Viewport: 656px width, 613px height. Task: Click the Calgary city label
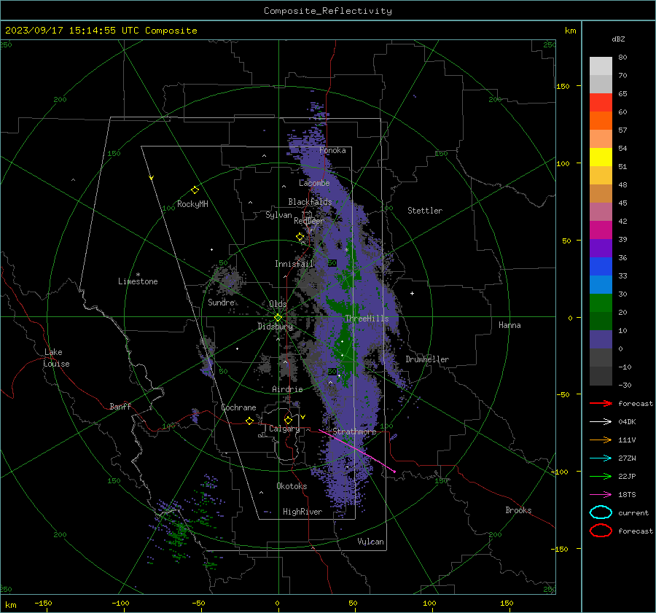[x=284, y=429]
